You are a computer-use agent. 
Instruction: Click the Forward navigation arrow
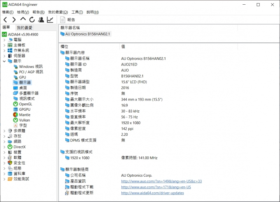14,20
